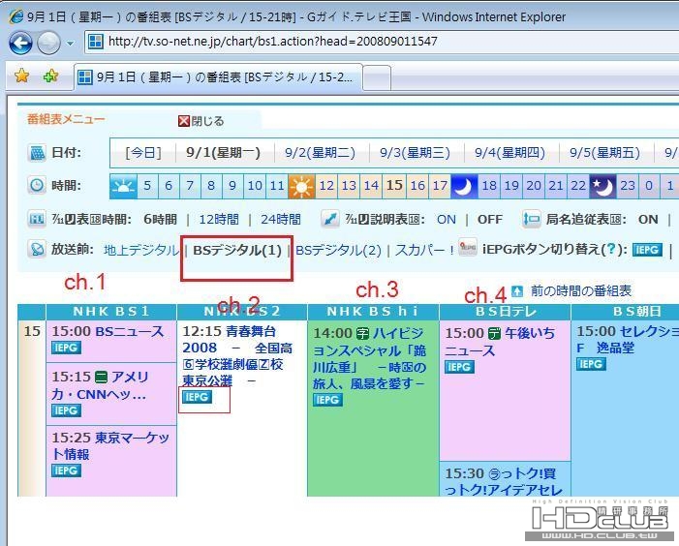
Task: Click the up-arrow previous time icon
Action: pos(517,291)
